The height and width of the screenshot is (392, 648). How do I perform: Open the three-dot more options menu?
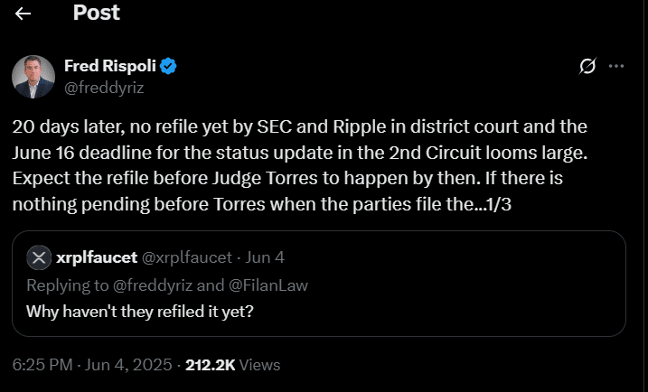(x=617, y=66)
